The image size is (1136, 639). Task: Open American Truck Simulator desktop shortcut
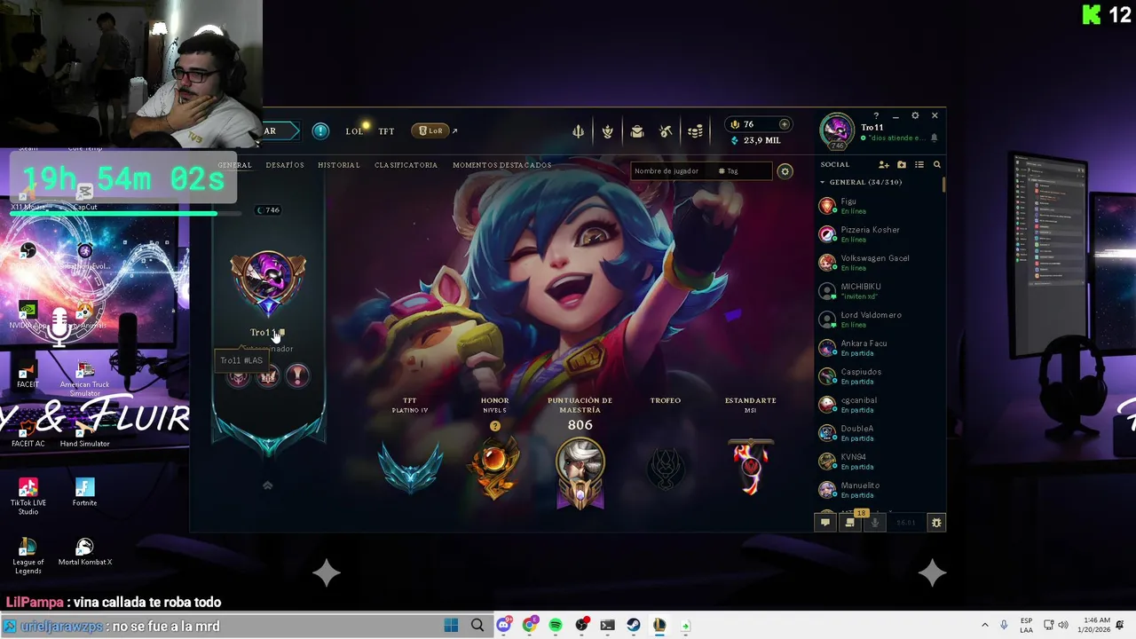click(x=84, y=379)
